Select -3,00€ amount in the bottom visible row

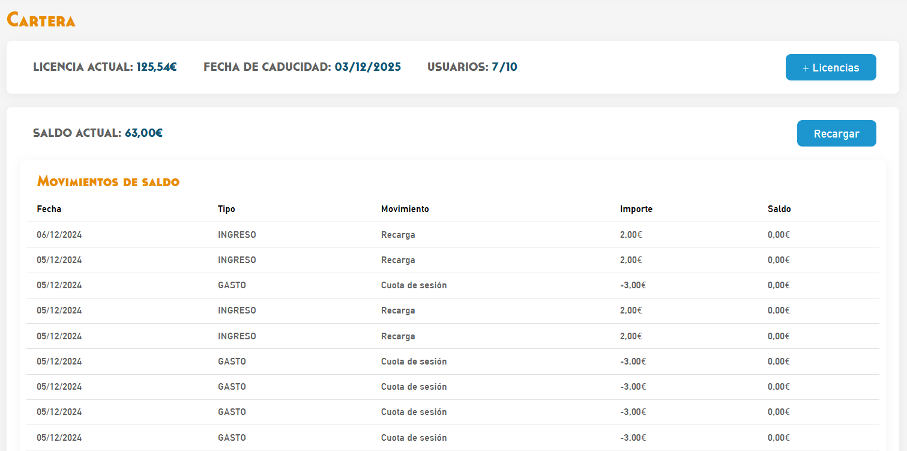[x=633, y=437]
